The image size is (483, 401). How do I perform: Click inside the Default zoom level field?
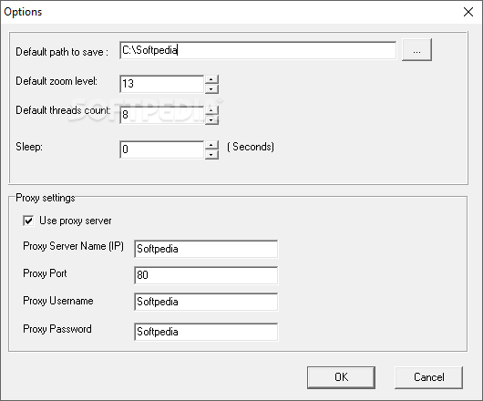coord(161,84)
